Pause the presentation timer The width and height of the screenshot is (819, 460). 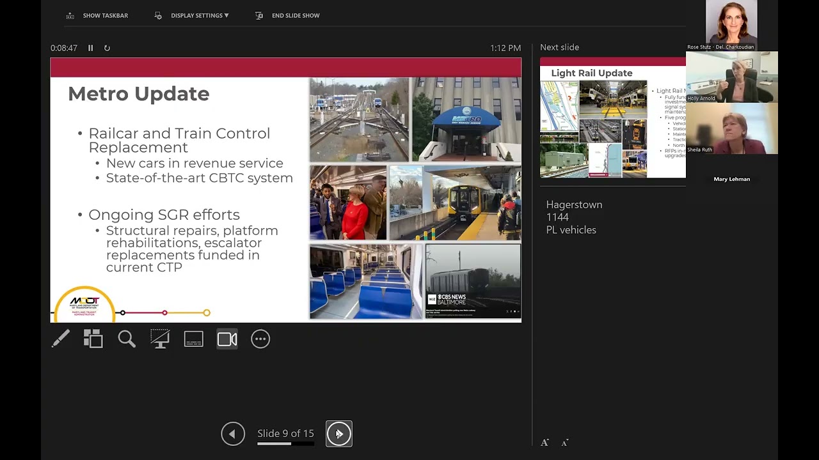coord(90,48)
